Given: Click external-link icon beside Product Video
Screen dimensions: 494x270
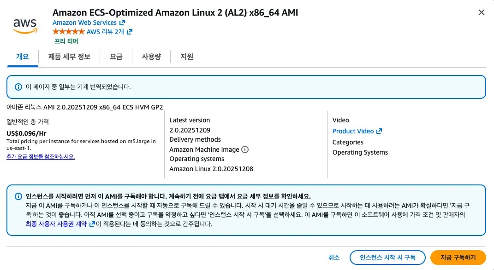Looking at the screenshot, I should coord(379,131).
